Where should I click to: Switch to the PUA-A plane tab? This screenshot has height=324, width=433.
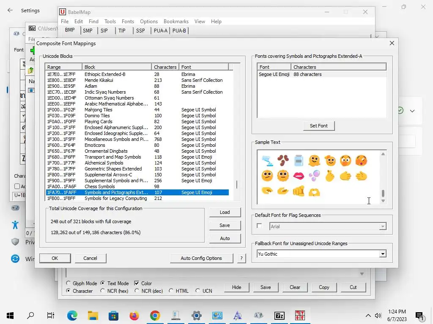[160, 30]
